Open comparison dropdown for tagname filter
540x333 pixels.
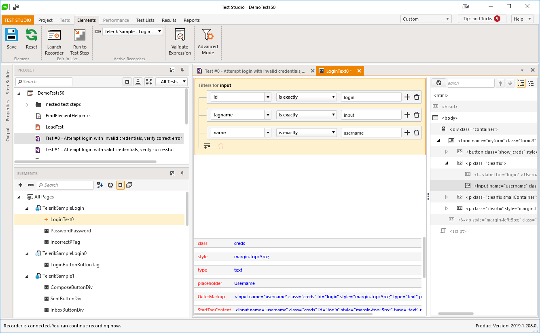point(306,115)
